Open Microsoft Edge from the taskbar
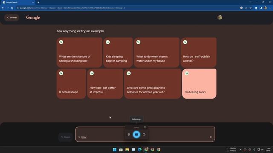Viewport: 273px width, 153px height. (x=139, y=150)
